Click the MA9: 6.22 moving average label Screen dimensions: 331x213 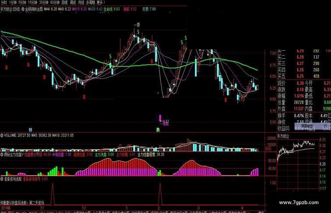(x=65, y=9)
